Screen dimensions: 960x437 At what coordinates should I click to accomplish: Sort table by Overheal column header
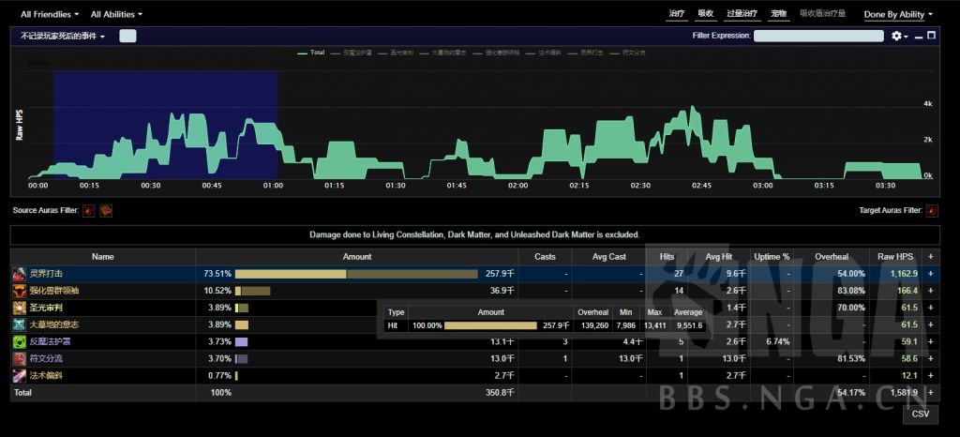[x=832, y=256]
